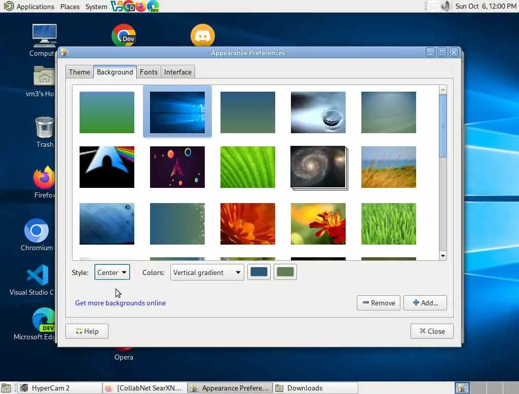The height and width of the screenshot is (394, 519).
Task: Open the green secondary color swatch
Action: click(x=285, y=272)
